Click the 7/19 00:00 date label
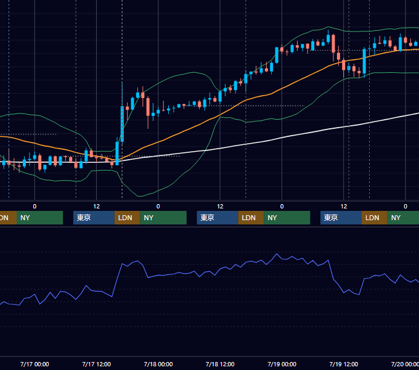 [282, 364]
